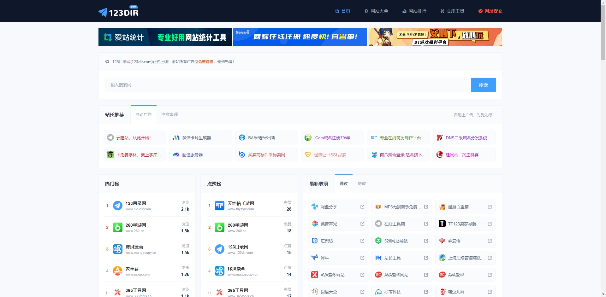Open external link for MP3无损音乐免费
This screenshot has height=297, width=606.
point(426,207)
